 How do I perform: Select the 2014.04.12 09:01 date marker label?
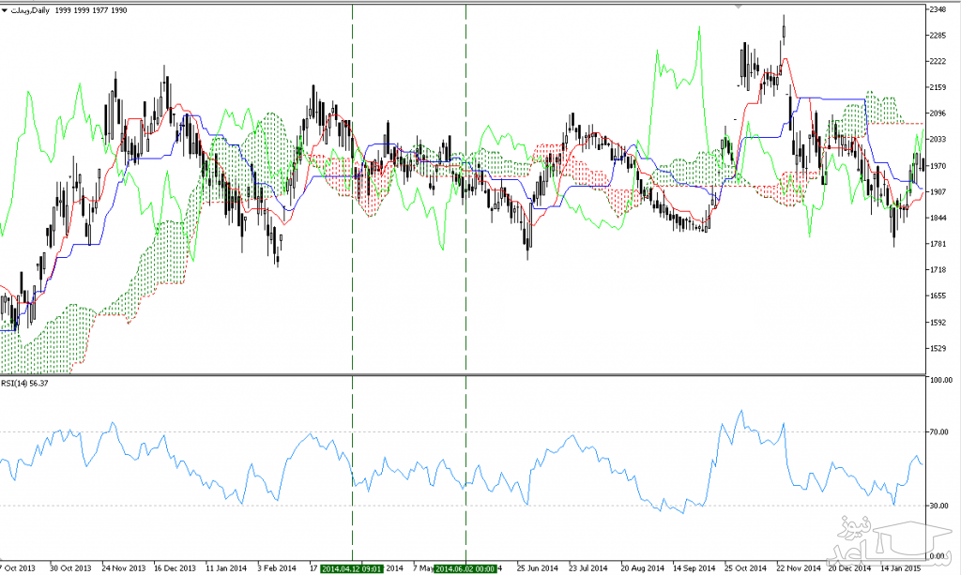pos(350,567)
